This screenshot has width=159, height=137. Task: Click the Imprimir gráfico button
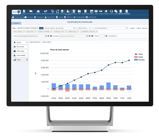(47, 42)
